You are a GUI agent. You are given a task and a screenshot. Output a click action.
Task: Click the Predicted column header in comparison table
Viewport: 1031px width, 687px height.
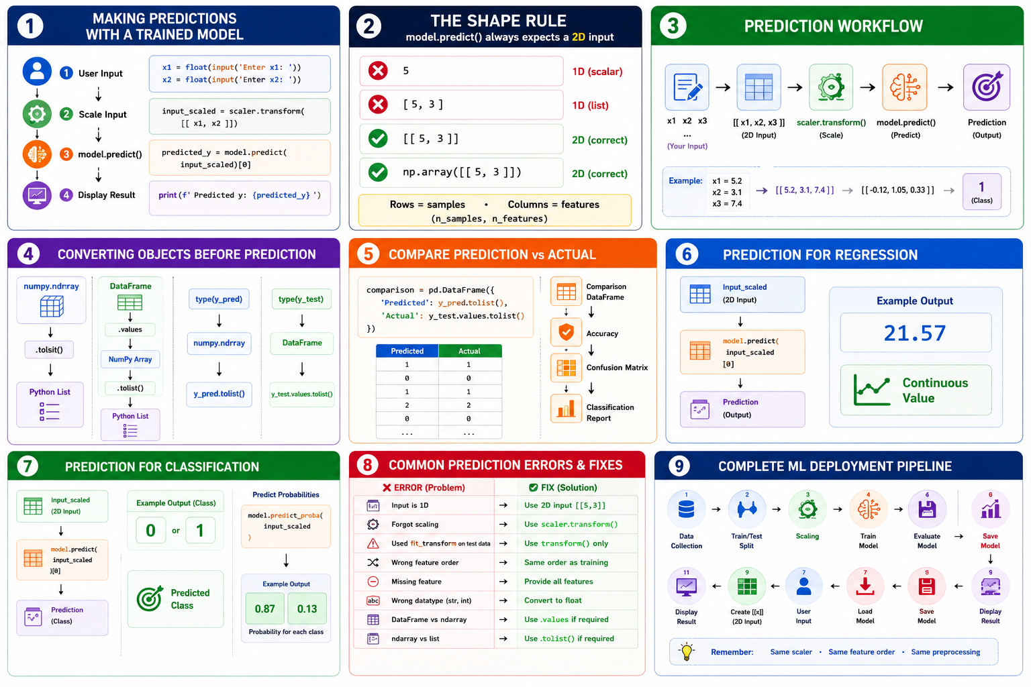click(x=407, y=351)
